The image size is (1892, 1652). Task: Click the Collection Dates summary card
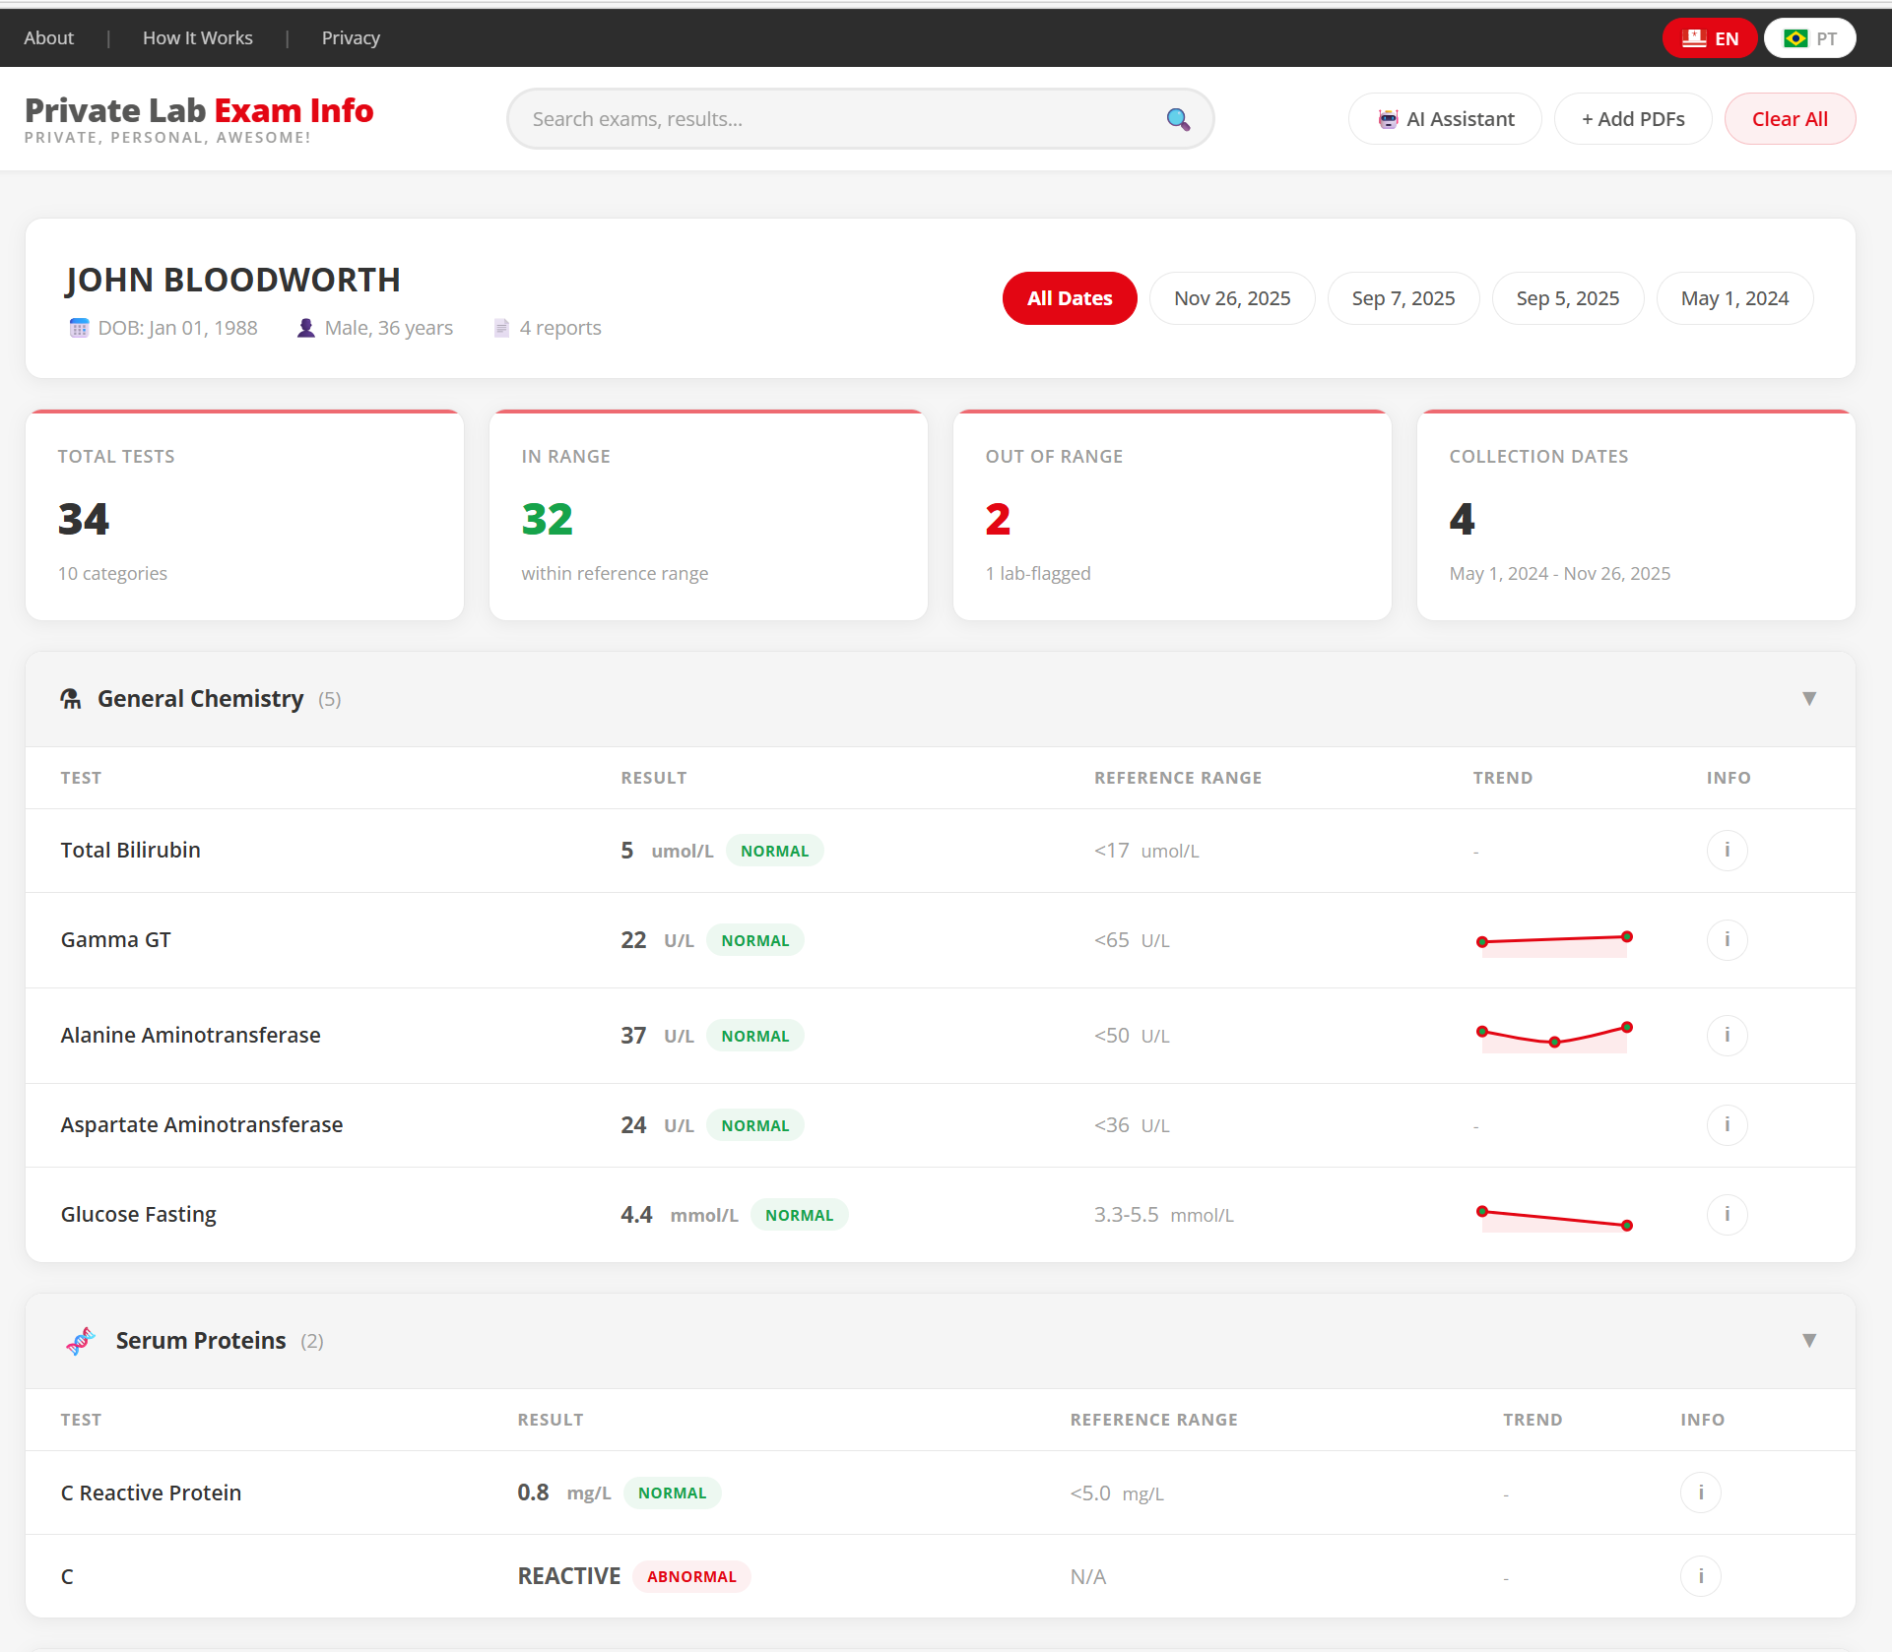(x=1636, y=515)
